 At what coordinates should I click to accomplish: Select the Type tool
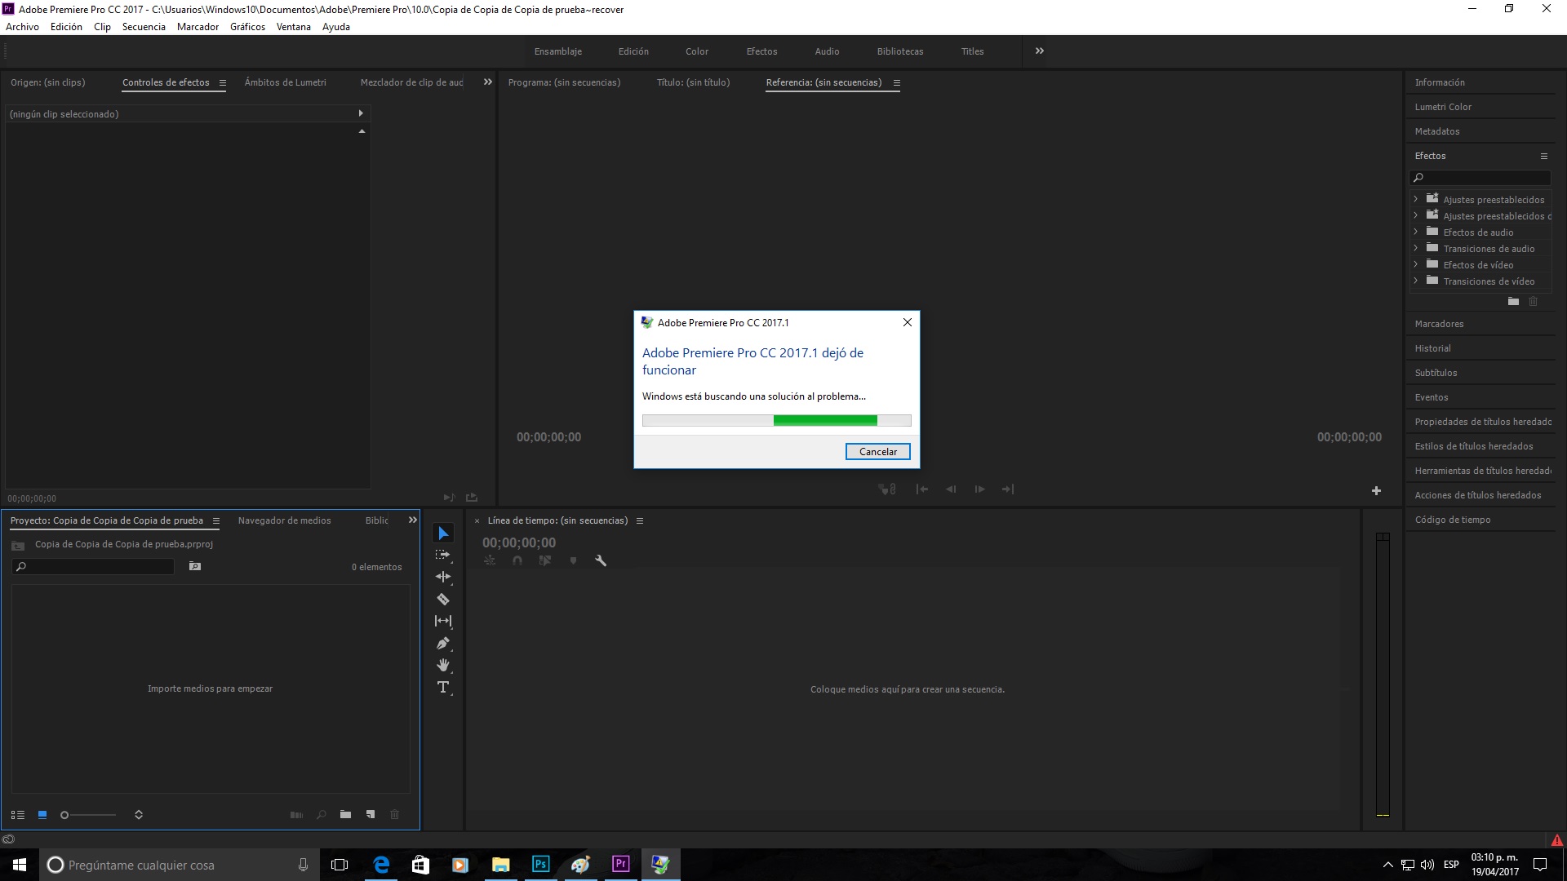(443, 688)
